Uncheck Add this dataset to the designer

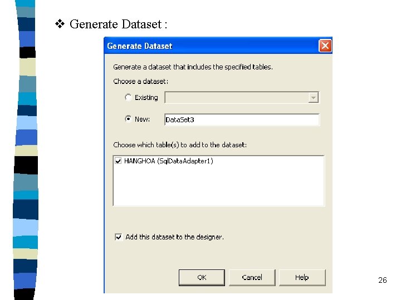point(118,237)
